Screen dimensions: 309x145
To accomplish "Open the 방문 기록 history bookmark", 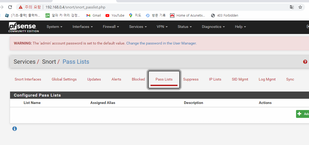I will [x=156, y=15].
